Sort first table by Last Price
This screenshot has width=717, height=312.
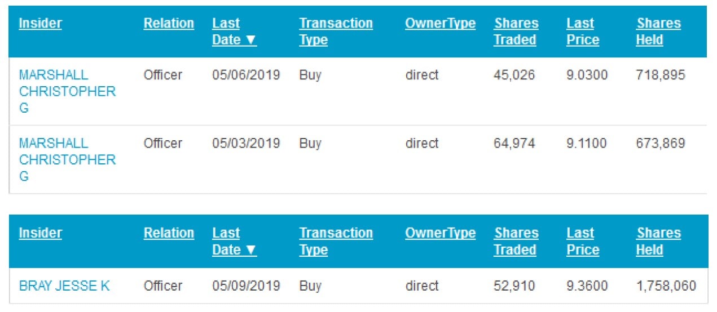pyautogui.click(x=582, y=32)
